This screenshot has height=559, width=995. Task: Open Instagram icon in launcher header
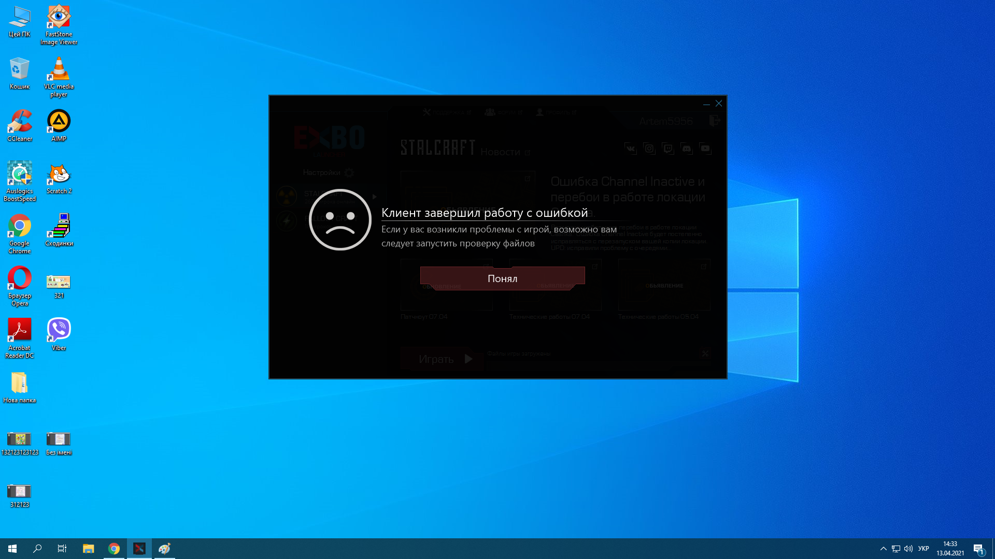(x=649, y=149)
